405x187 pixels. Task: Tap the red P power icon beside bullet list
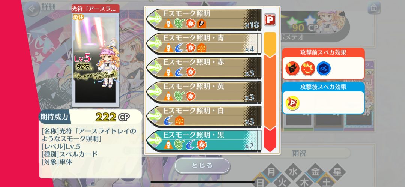(270, 20)
